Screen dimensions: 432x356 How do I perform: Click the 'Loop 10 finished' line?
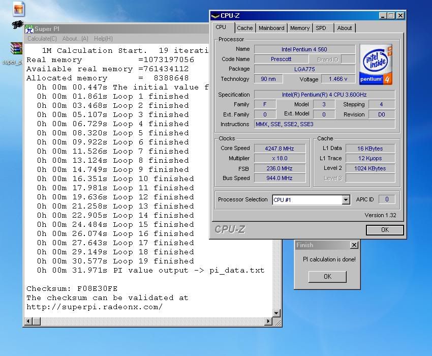point(115,179)
